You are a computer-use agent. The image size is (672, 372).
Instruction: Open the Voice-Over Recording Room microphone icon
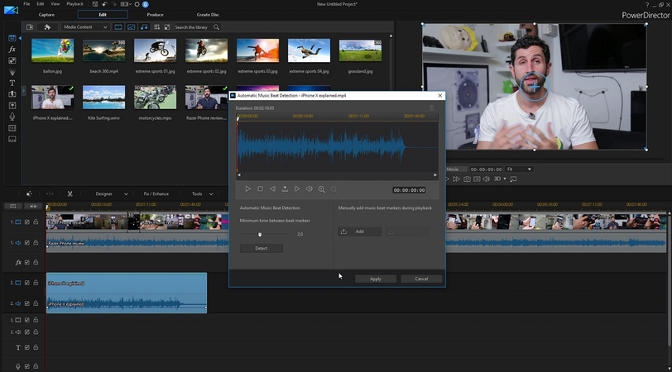(x=12, y=117)
